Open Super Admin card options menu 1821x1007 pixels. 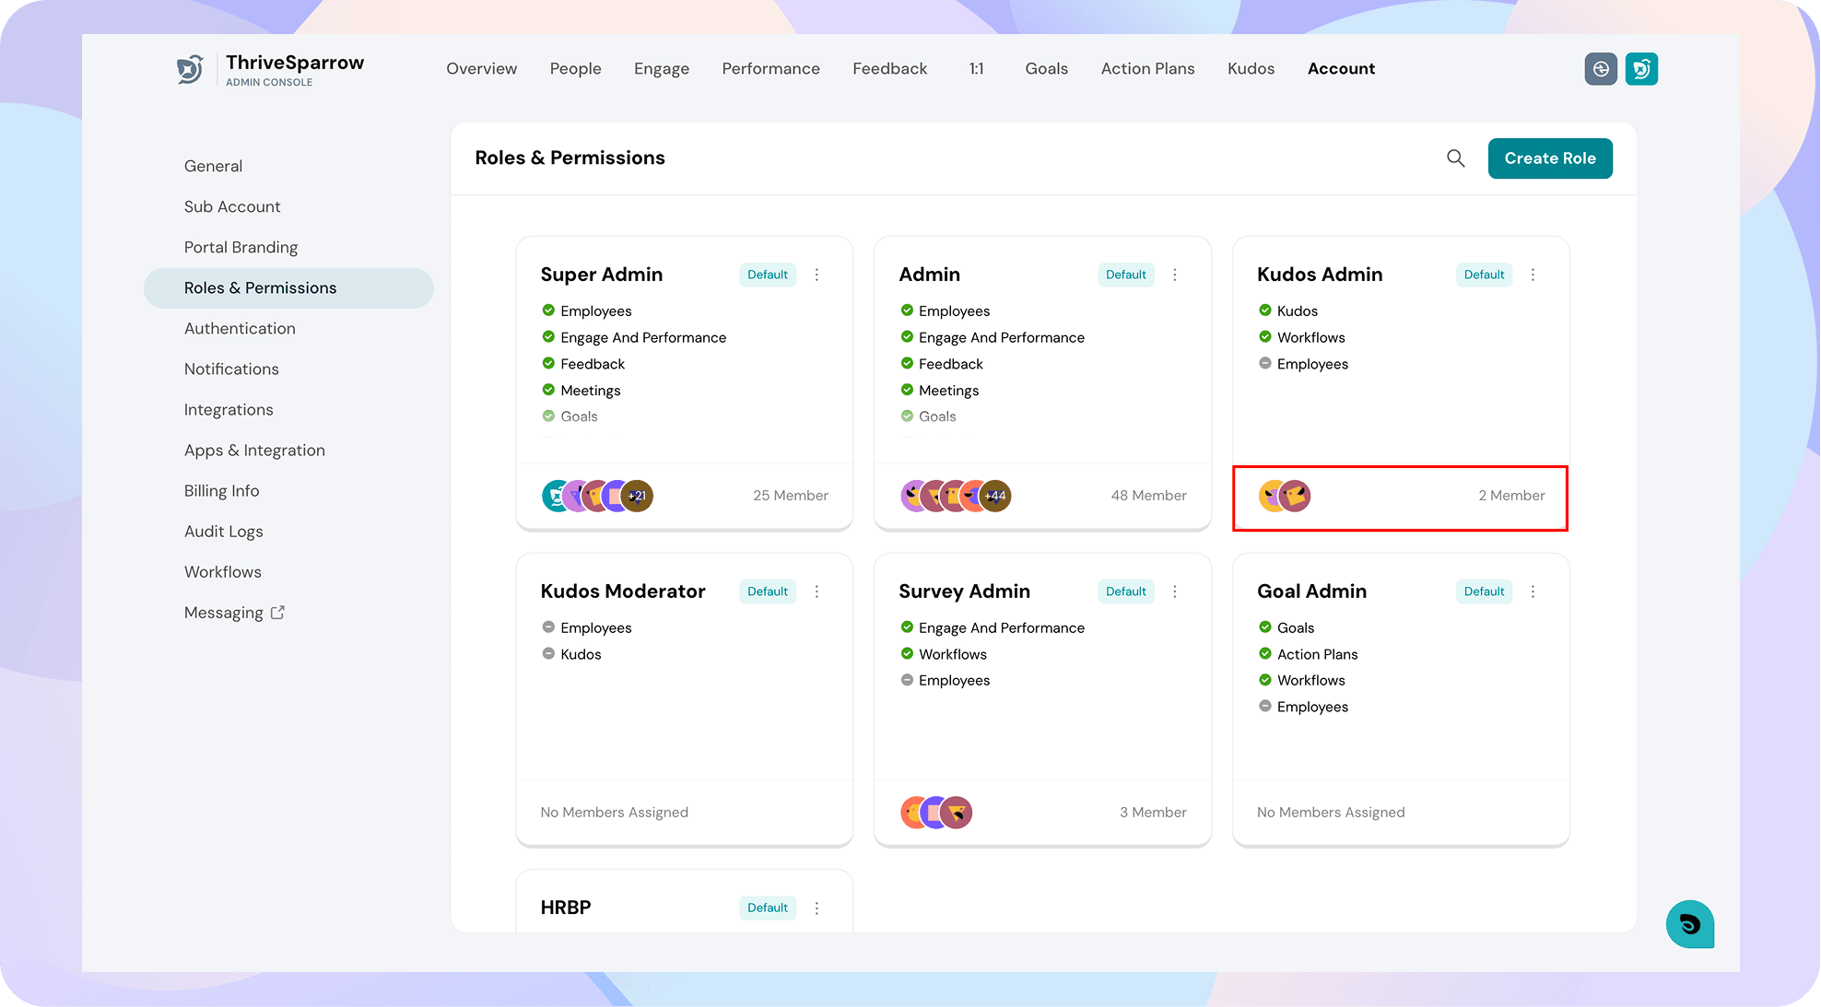817,275
